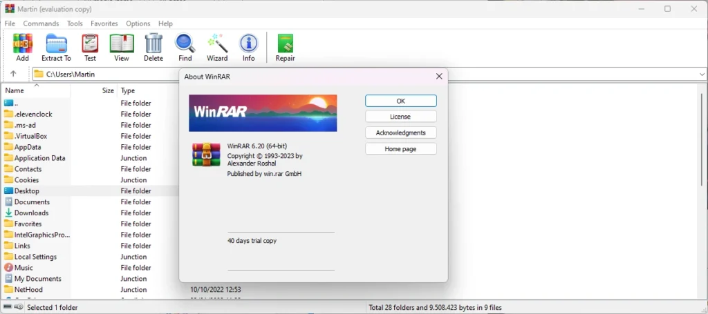Click '40 days trial copy' text

[252, 241]
